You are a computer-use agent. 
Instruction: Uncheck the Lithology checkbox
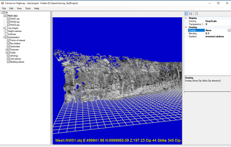tap(9, 56)
